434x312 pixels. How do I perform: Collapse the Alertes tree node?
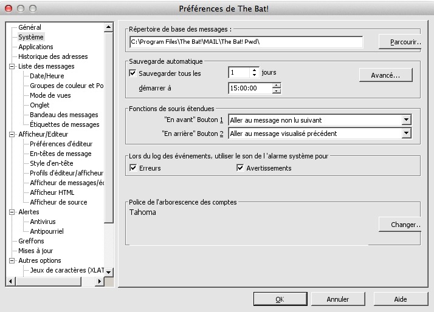click(12, 212)
